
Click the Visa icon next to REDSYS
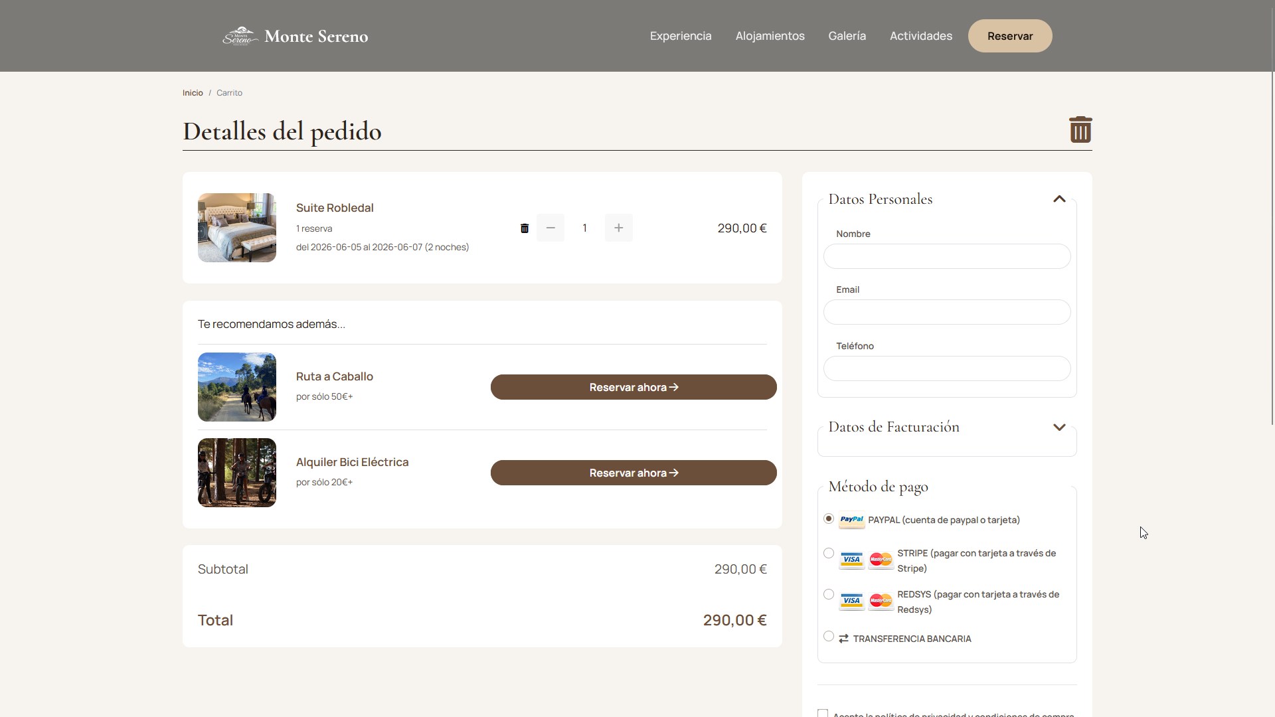[x=851, y=601]
